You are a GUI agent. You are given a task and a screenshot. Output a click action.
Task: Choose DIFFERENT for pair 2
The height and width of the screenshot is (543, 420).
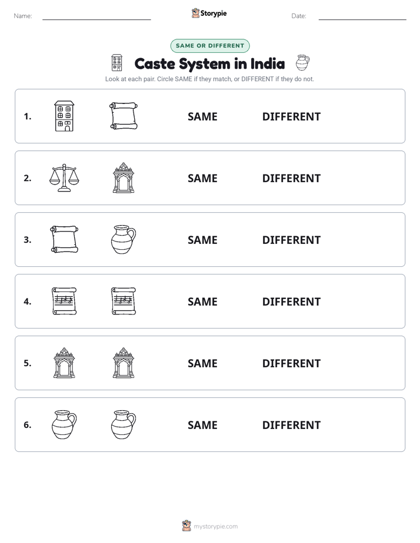click(291, 178)
